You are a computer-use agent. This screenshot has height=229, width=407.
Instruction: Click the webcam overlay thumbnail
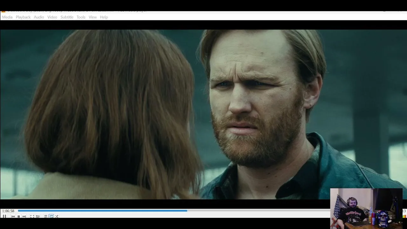366,208
